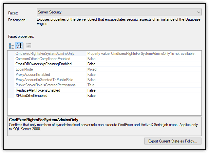
Task: Click the property description pane text
Action: pos(103,127)
